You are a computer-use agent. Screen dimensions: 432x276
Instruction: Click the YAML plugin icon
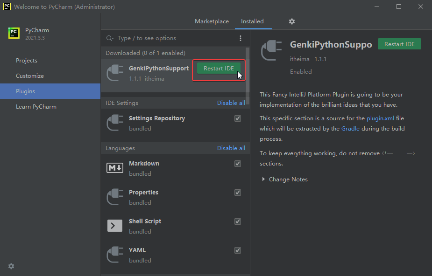115,255
